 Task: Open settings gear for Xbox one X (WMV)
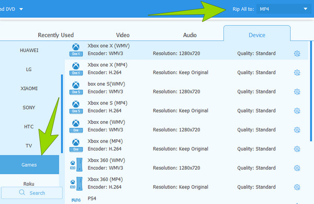[297, 54]
